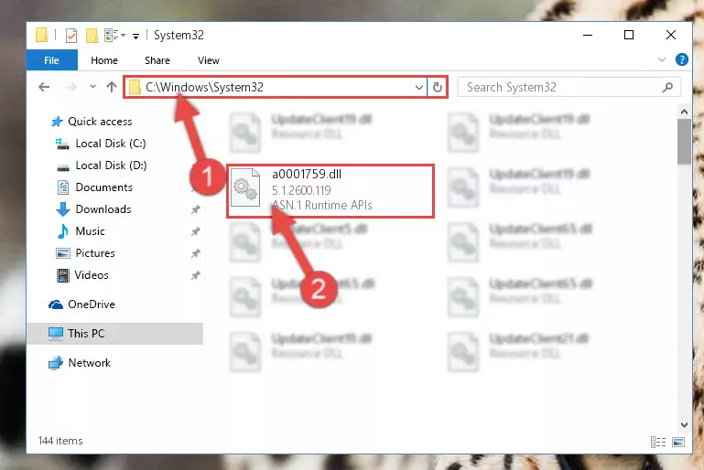Go back with the Back arrow
The image size is (704, 470).
[x=44, y=87]
